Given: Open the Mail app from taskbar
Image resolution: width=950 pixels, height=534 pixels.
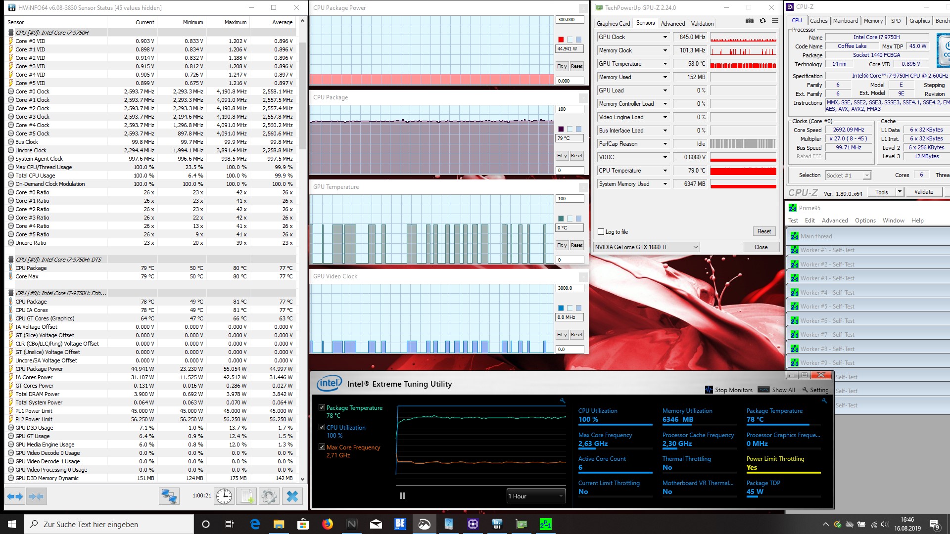Looking at the screenshot, I should click(x=376, y=524).
